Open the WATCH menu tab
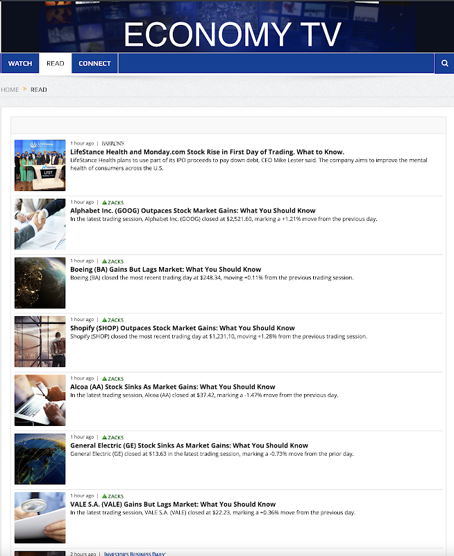This screenshot has height=556, width=454. tap(20, 63)
